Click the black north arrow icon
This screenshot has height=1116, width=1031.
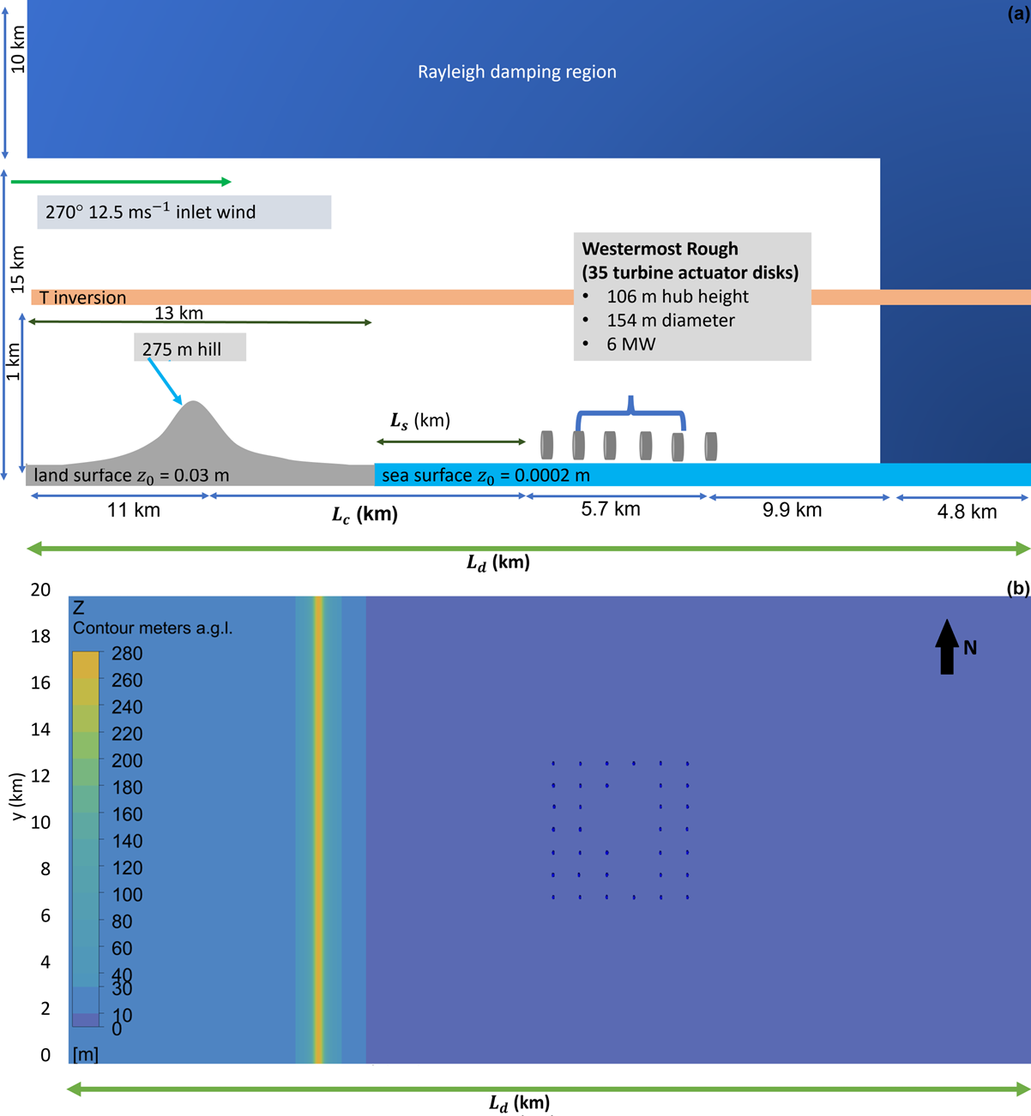click(946, 647)
